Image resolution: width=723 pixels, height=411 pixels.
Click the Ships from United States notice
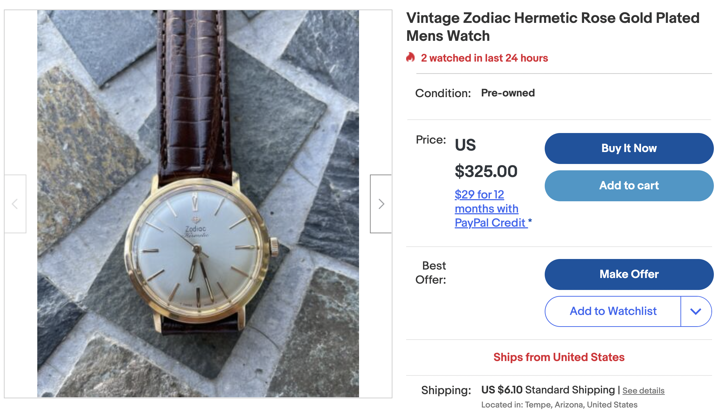pos(559,357)
